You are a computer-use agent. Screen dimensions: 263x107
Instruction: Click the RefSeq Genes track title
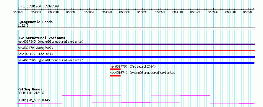[x=30, y=89]
